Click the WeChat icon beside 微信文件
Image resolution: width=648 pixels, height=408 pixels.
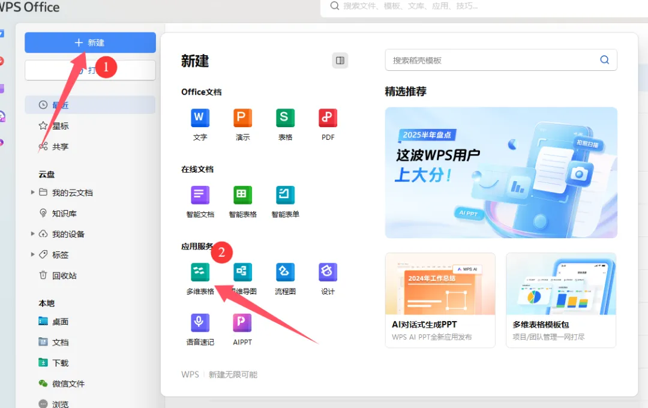coord(43,383)
